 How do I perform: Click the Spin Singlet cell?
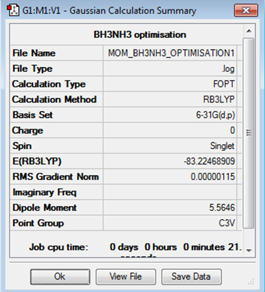click(170, 146)
